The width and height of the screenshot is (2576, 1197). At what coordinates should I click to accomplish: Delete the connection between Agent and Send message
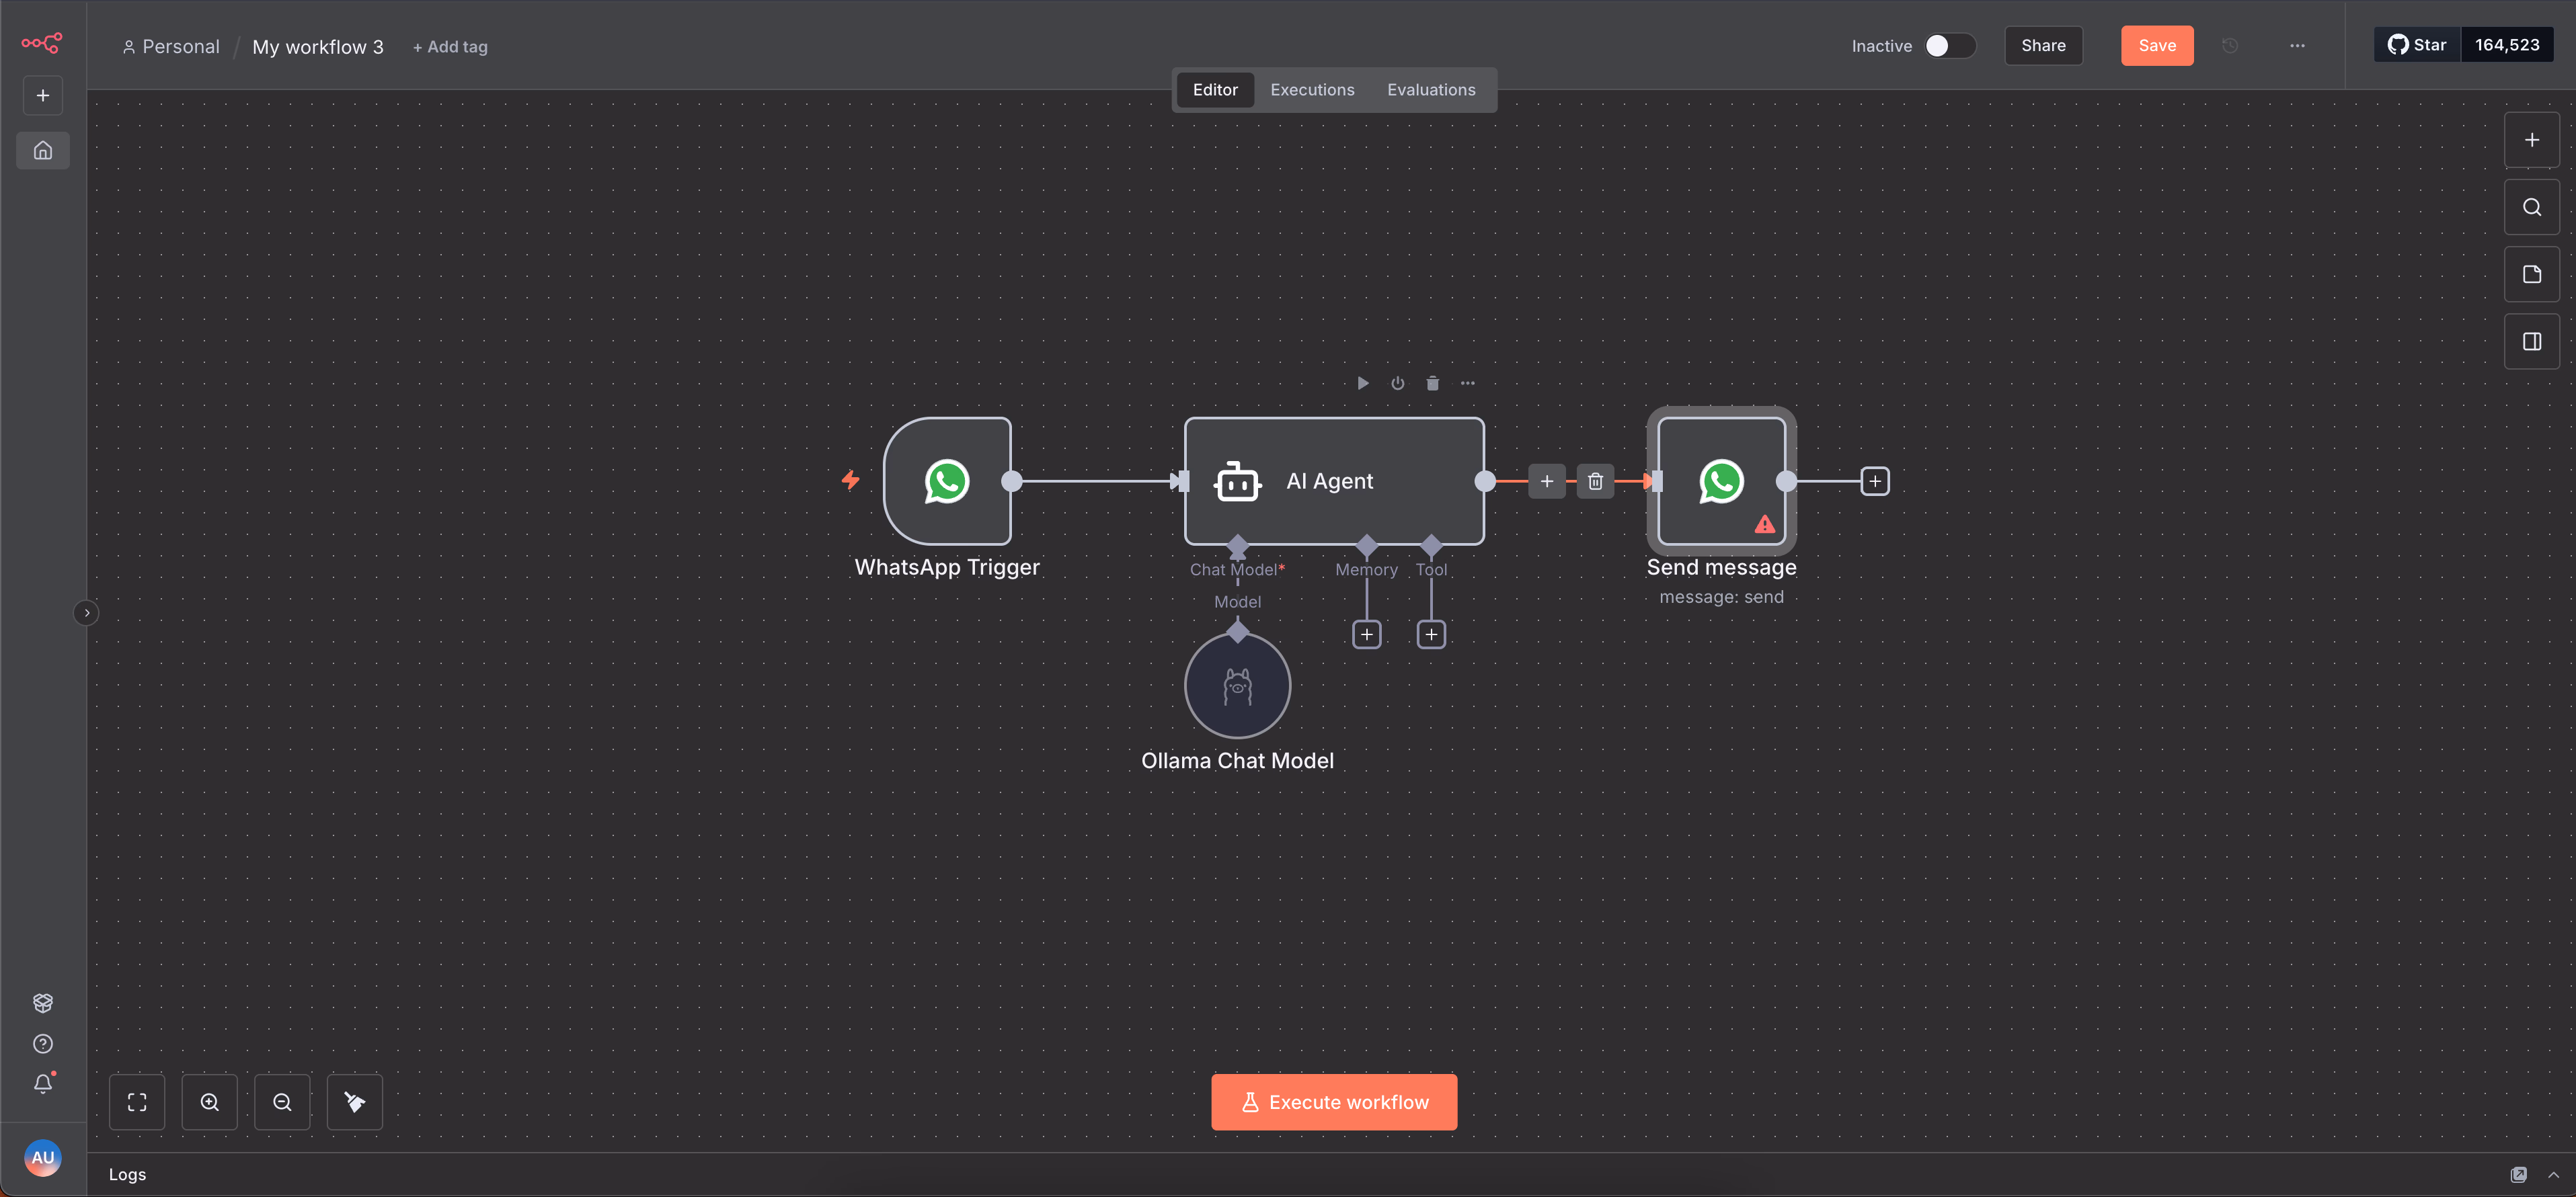[x=1595, y=481]
